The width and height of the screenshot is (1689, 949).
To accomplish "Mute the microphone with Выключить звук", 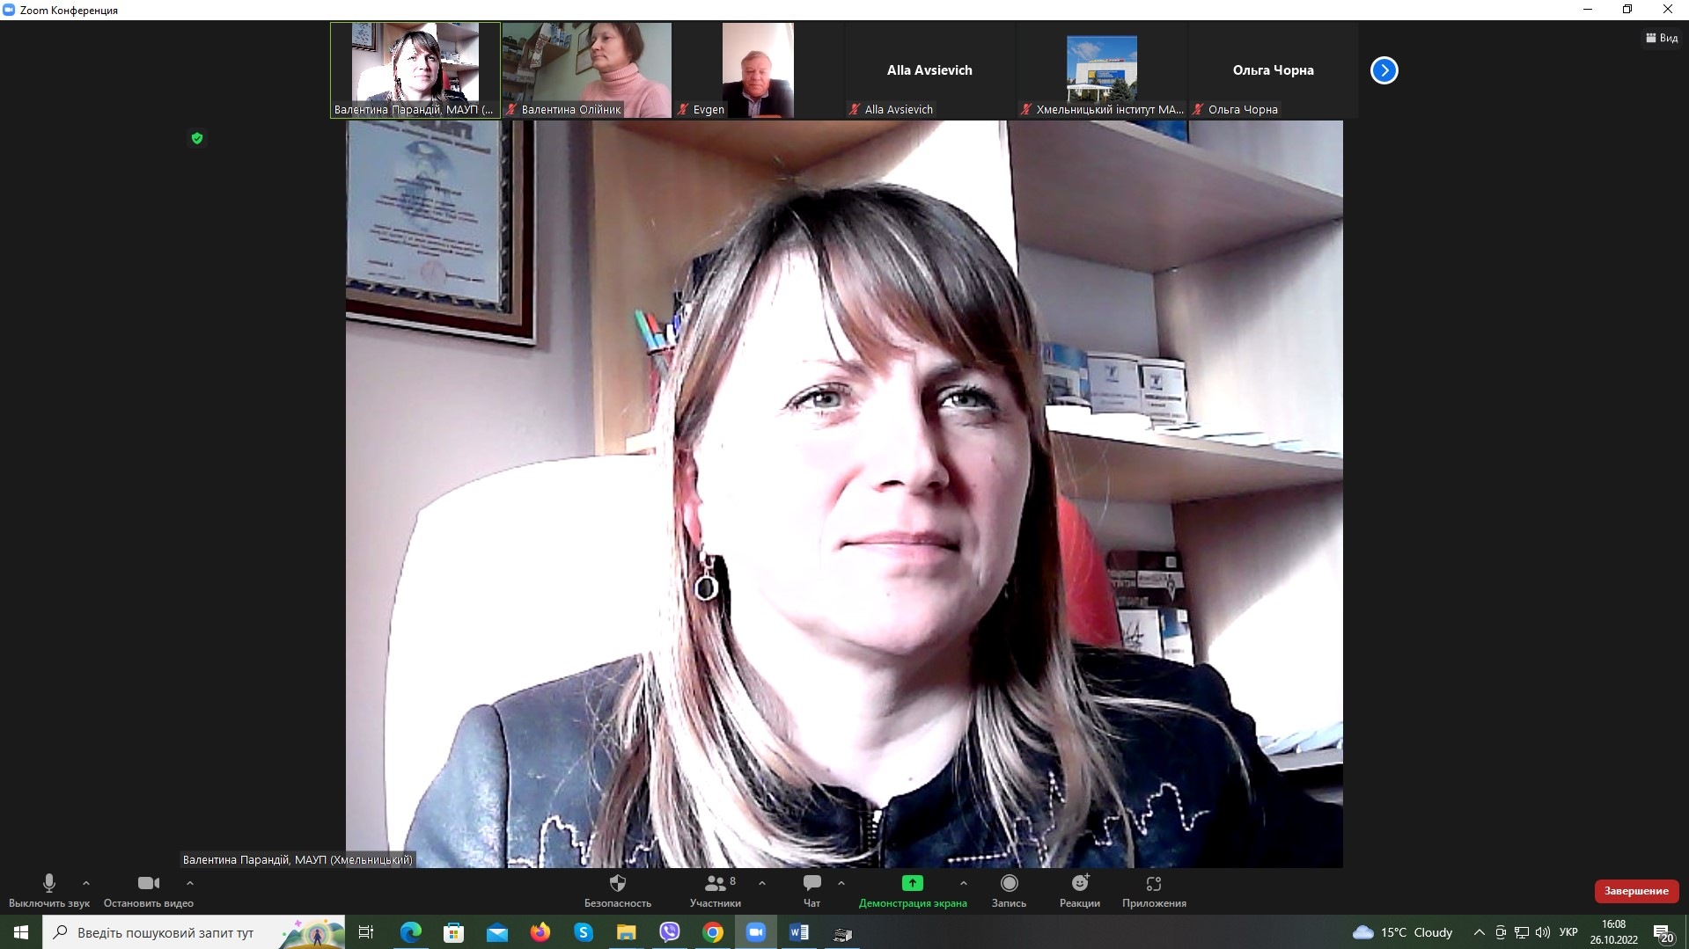I will pos(49,890).
